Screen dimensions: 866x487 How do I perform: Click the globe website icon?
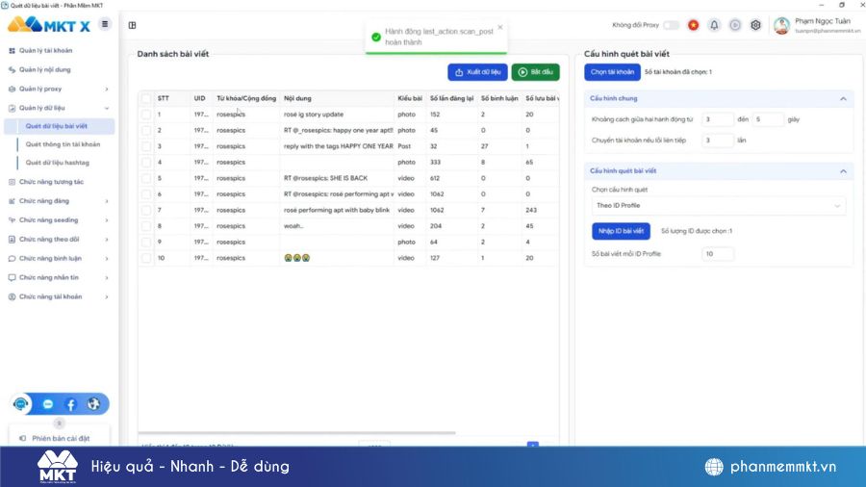click(93, 404)
